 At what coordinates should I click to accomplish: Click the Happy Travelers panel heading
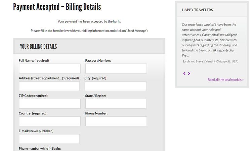197,10
